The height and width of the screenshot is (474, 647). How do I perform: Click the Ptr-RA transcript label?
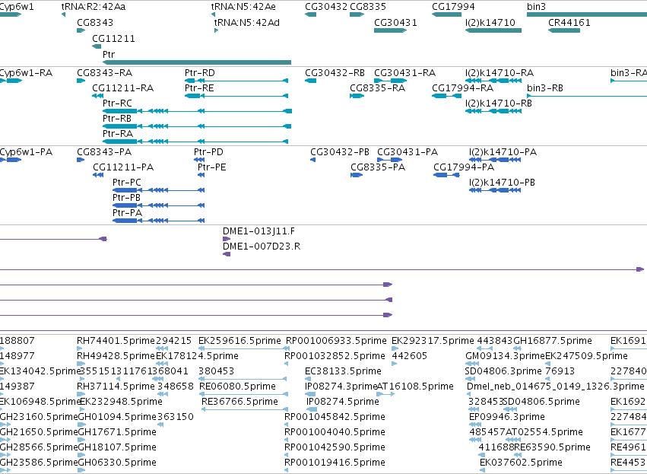click(118, 134)
